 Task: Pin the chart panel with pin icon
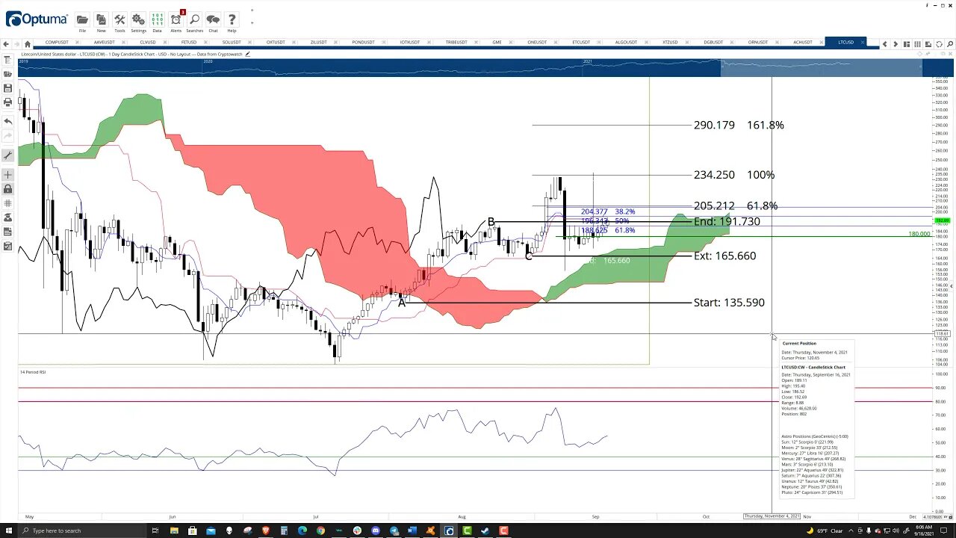coord(928,54)
